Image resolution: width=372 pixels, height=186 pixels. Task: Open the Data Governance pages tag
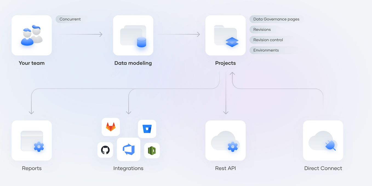pos(275,19)
